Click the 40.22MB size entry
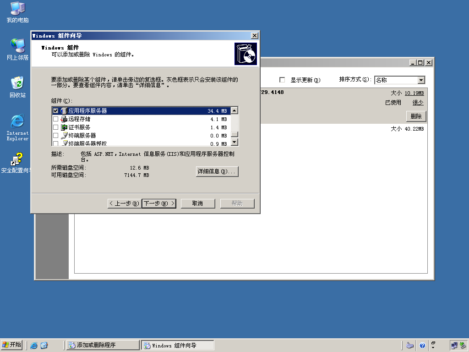The width and height of the screenshot is (469, 352). [x=414, y=129]
